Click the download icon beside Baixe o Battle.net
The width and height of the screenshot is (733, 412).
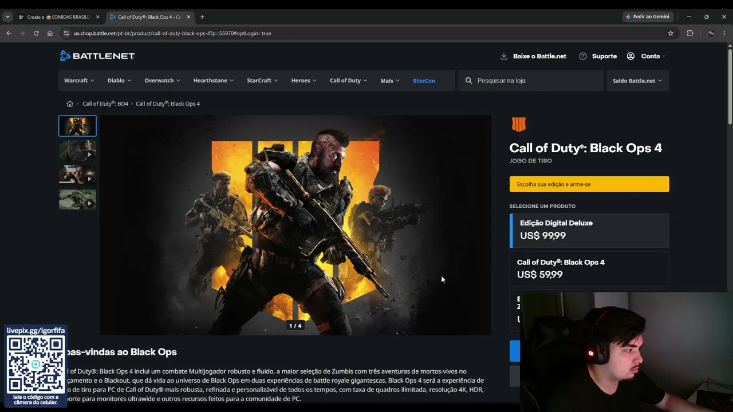(x=504, y=56)
